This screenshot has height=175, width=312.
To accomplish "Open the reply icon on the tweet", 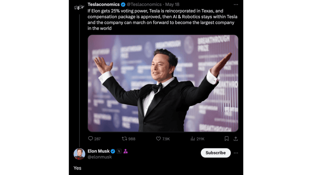I will (91, 139).
